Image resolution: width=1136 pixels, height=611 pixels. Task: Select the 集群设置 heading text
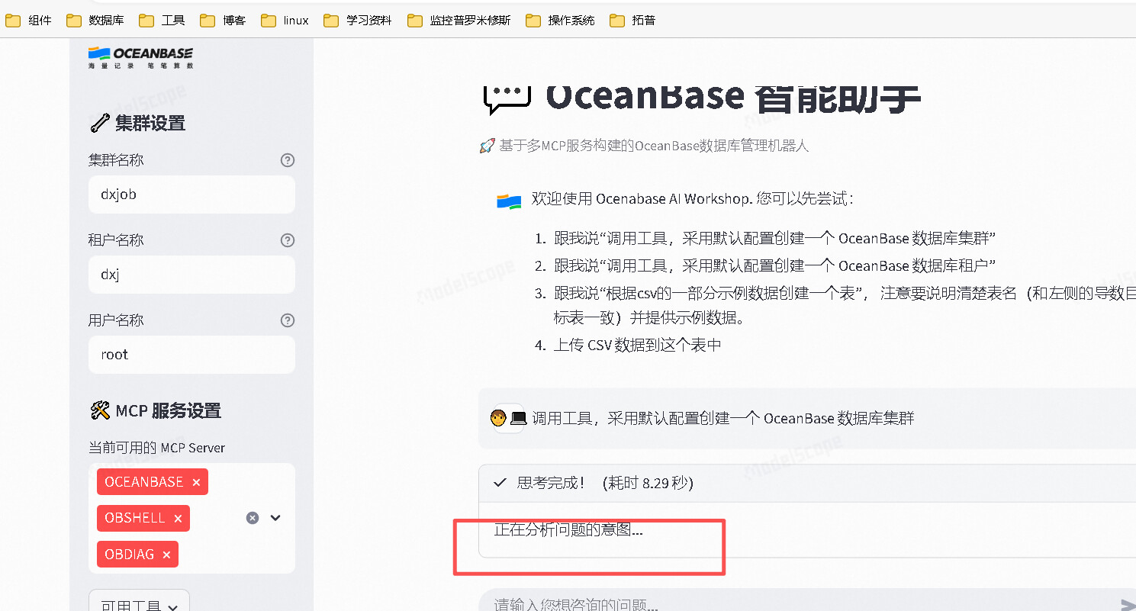click(150, 124)
